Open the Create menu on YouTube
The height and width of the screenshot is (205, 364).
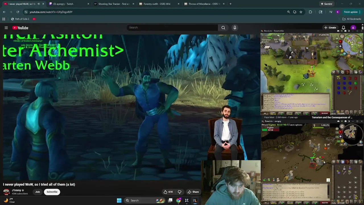pyautogui.click(x=330, y=28)
